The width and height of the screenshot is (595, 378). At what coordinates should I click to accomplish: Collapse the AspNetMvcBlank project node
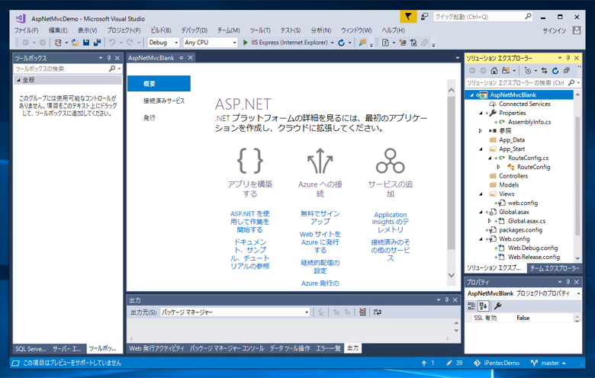point(471,95)
